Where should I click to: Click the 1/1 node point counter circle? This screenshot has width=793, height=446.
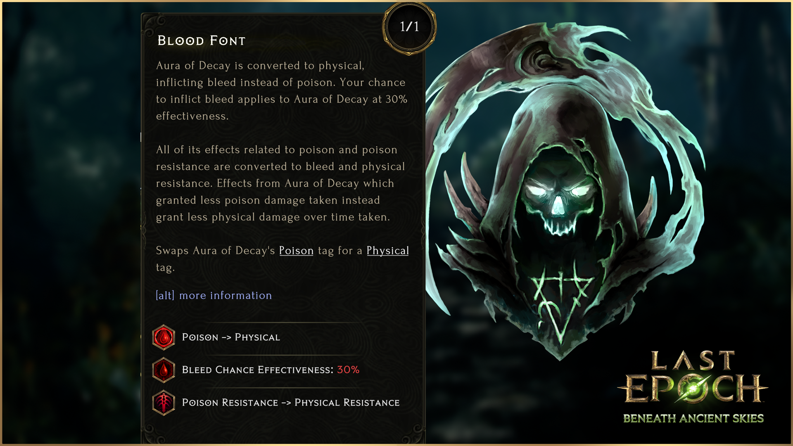pos(409,27)
